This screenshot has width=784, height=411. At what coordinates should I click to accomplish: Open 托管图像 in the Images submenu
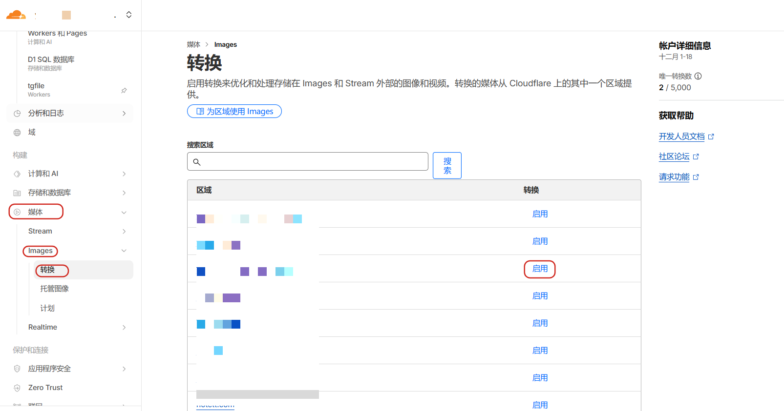[x=54, y=289]
